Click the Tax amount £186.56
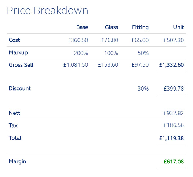The width and height of the screenshot is (193, 177). click(x=174, y=125)
